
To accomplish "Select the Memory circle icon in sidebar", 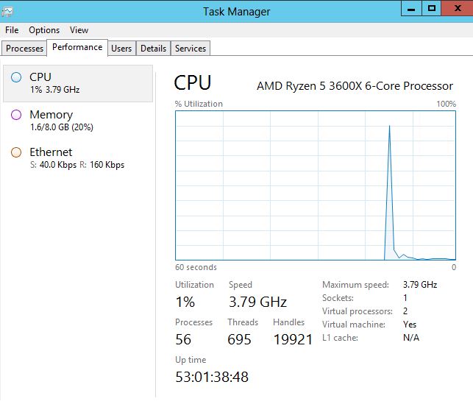I will (x=16, y=115).
